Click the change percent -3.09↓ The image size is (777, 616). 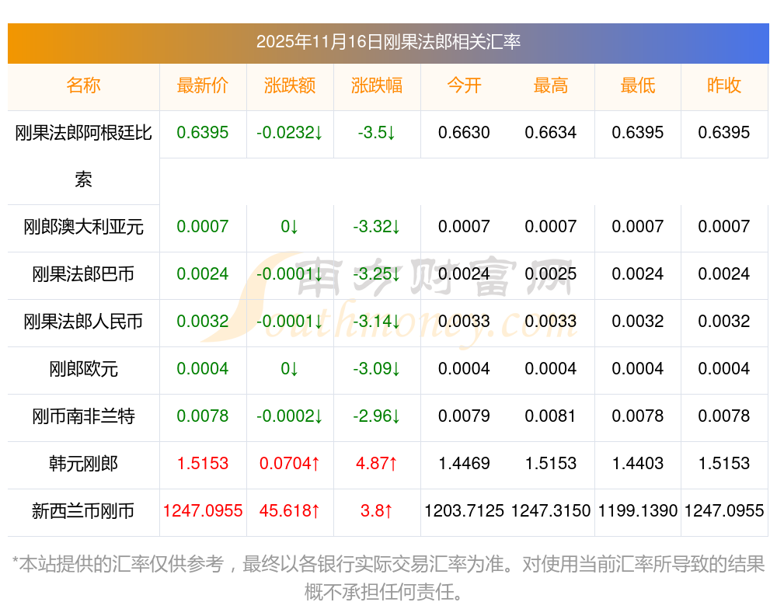point(377,369)
